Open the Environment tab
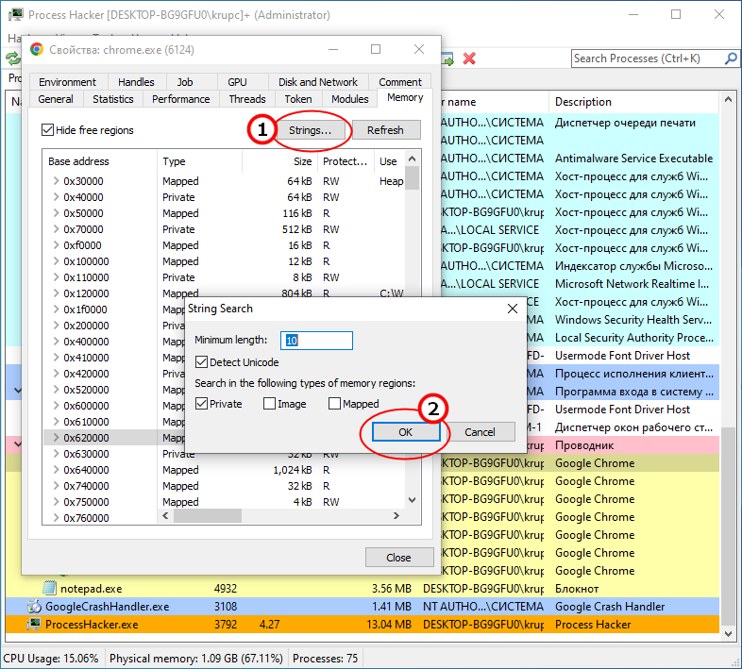 pos(67,82)
